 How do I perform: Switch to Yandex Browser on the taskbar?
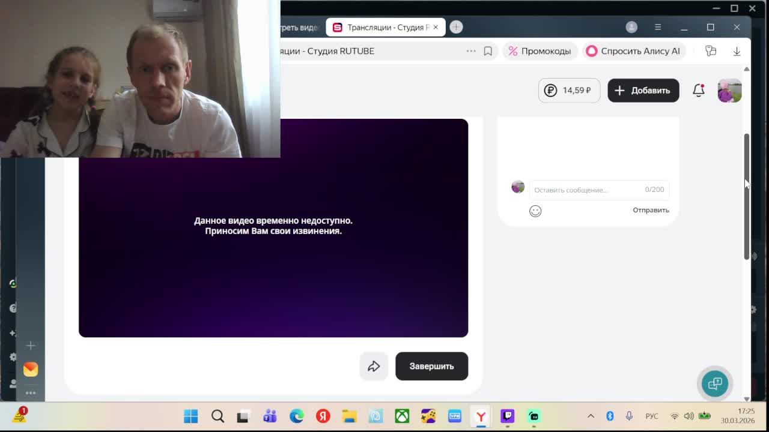(481, 416)
